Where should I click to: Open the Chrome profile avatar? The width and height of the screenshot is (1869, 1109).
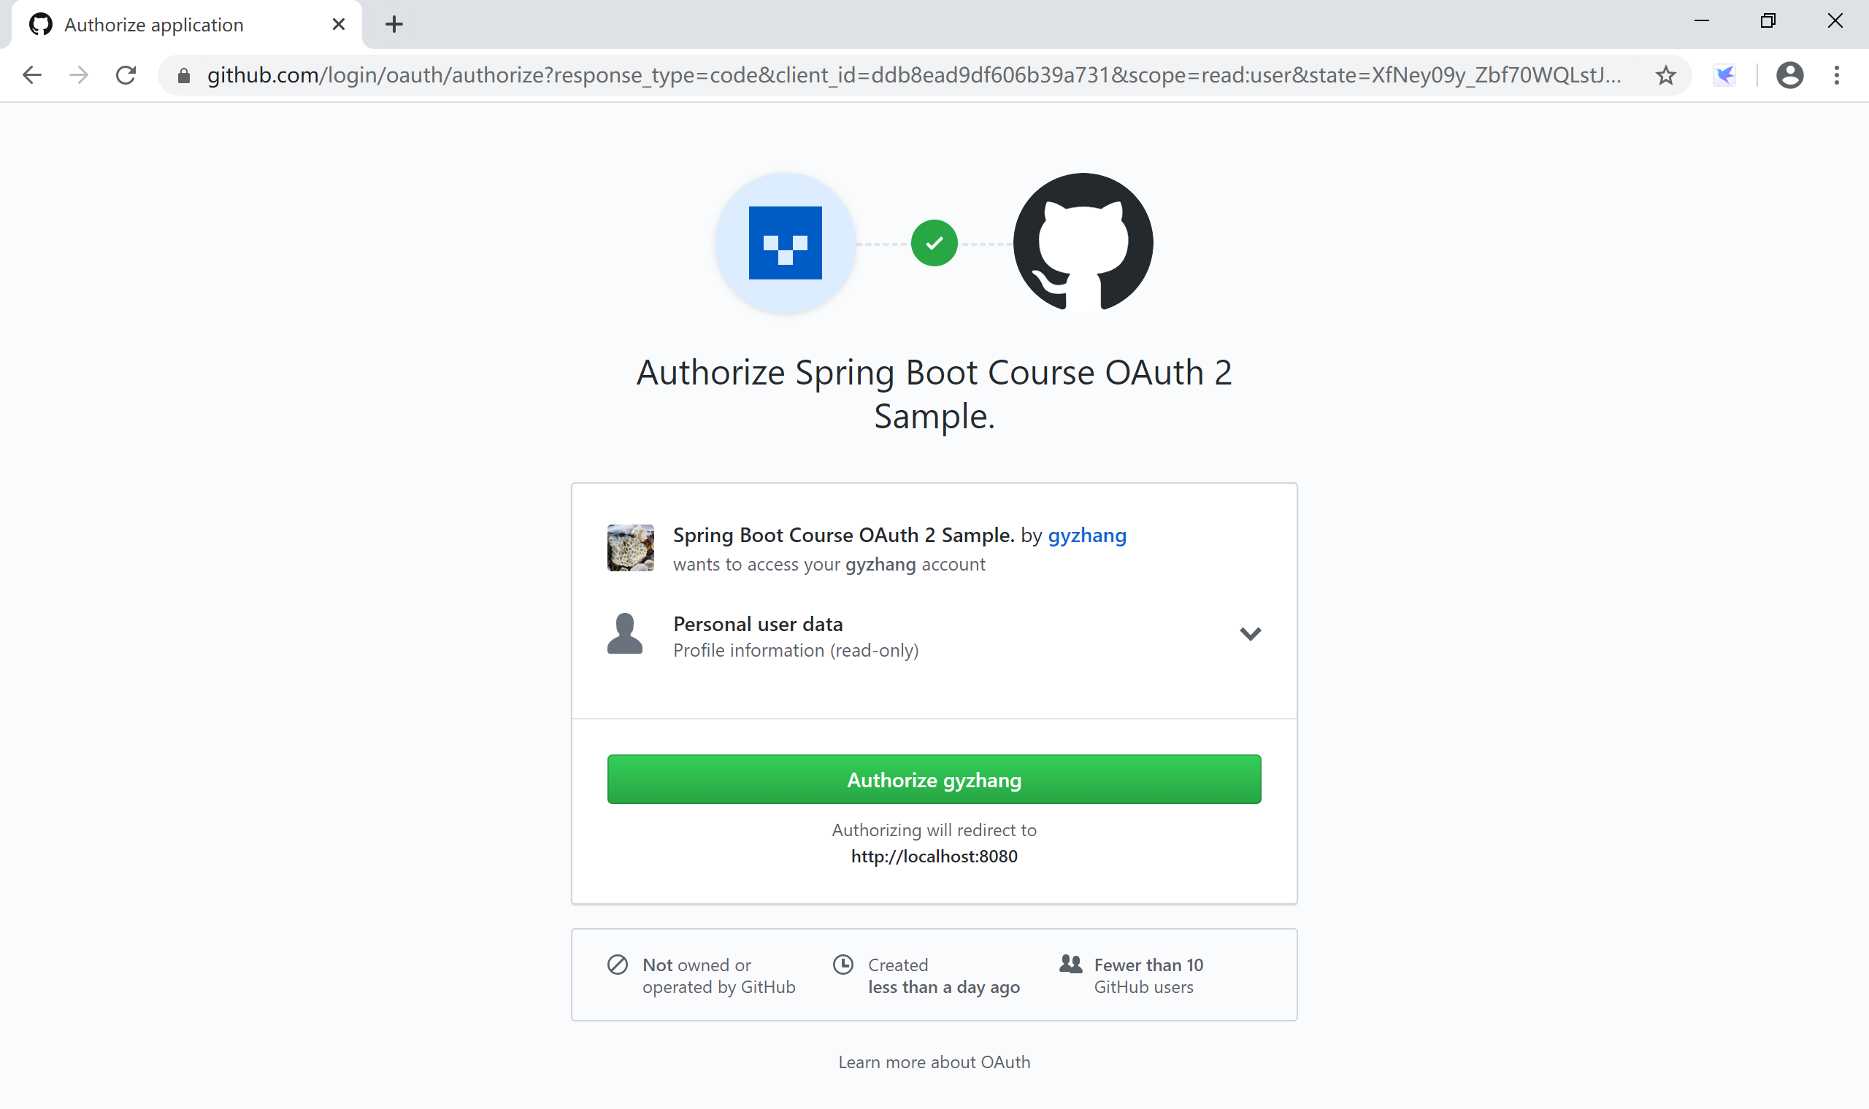click(x=1789, y=74)
